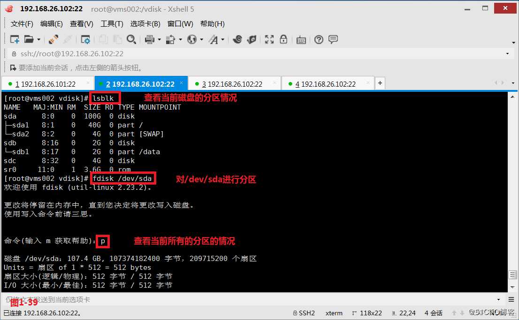Viewport: 519px width, 320px height.
Task: Click the Find magnifier icon
Action: [x=131, y=40]
